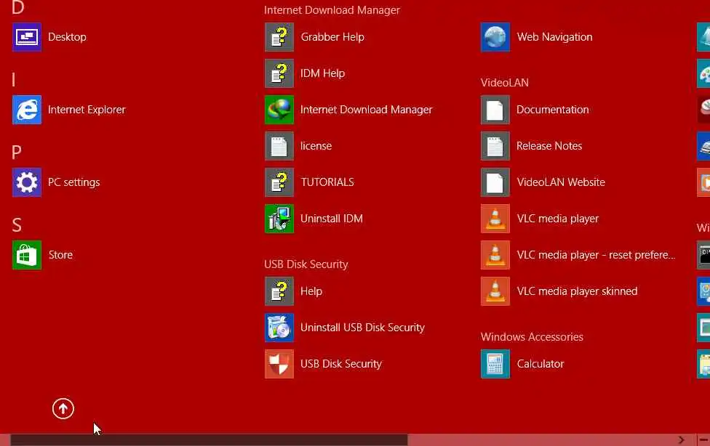Image resolution: width=710 pixels, height=446 pixels.
Task: Click the 'Web Navigation' label
Action: [x=554, y=37]
